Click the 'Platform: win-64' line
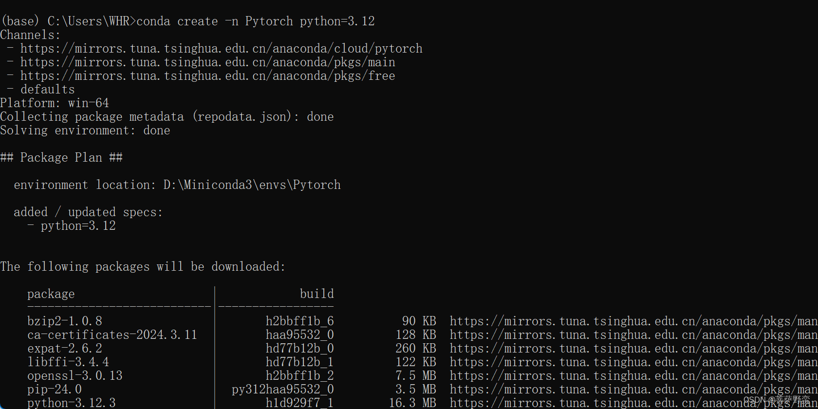 [x=55, y=103]
